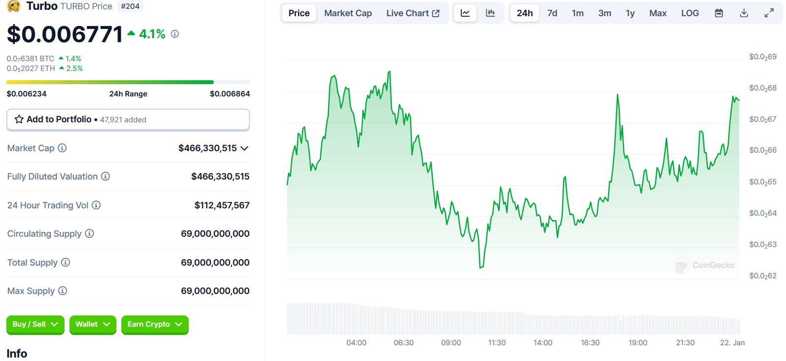Select 3m time range
Image resolution: width=786 pixels, height=361 pixels.
click(605, 13)
